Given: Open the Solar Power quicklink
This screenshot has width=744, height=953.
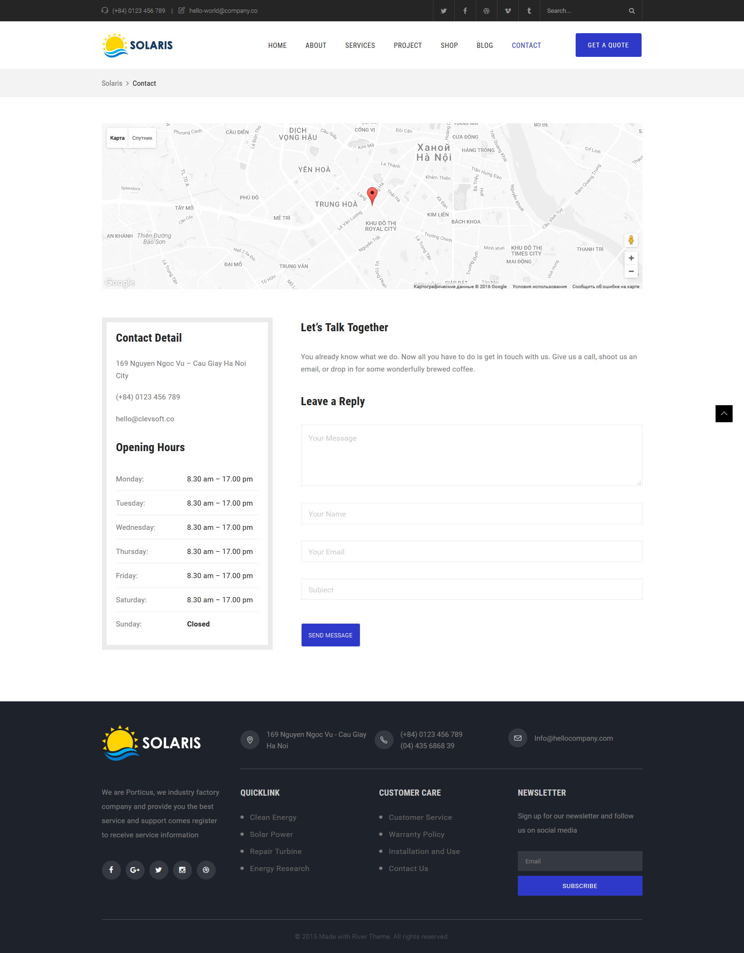Looking at the screenshot, I should tap(271, 835).
